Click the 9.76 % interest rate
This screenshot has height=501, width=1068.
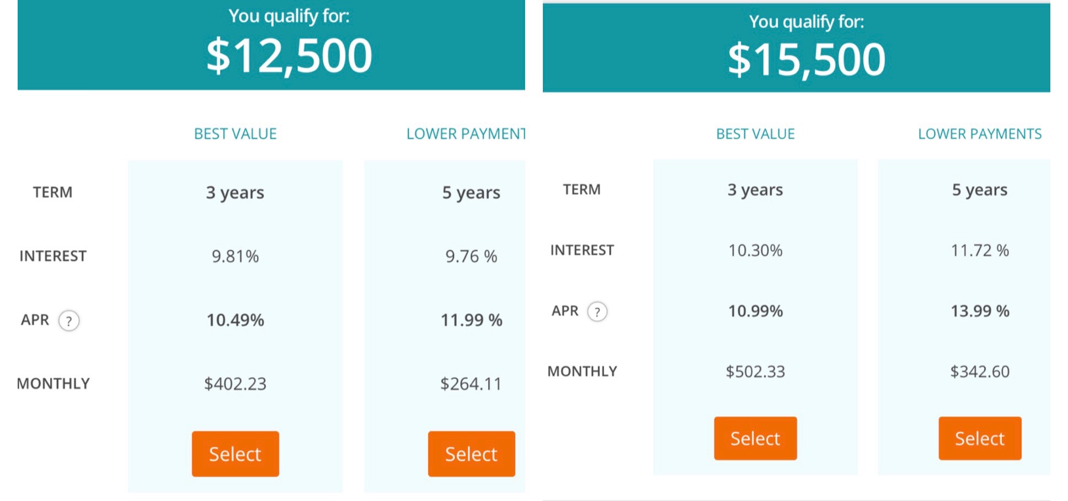[x=471, y=256]
